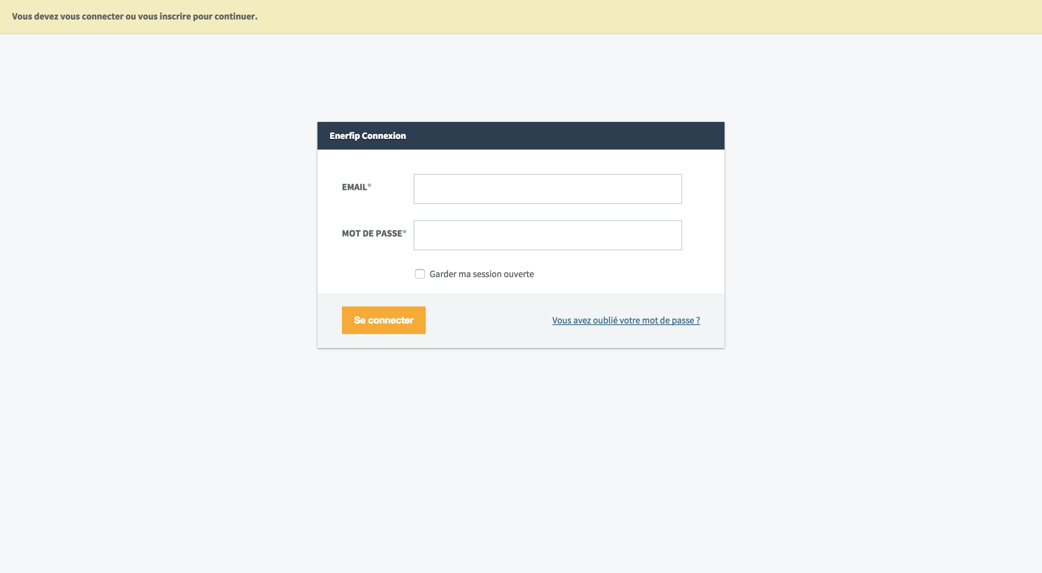The image size is (1042, 573).
Task: Submit the login form via Se connecter
Action: pos(383,320)
